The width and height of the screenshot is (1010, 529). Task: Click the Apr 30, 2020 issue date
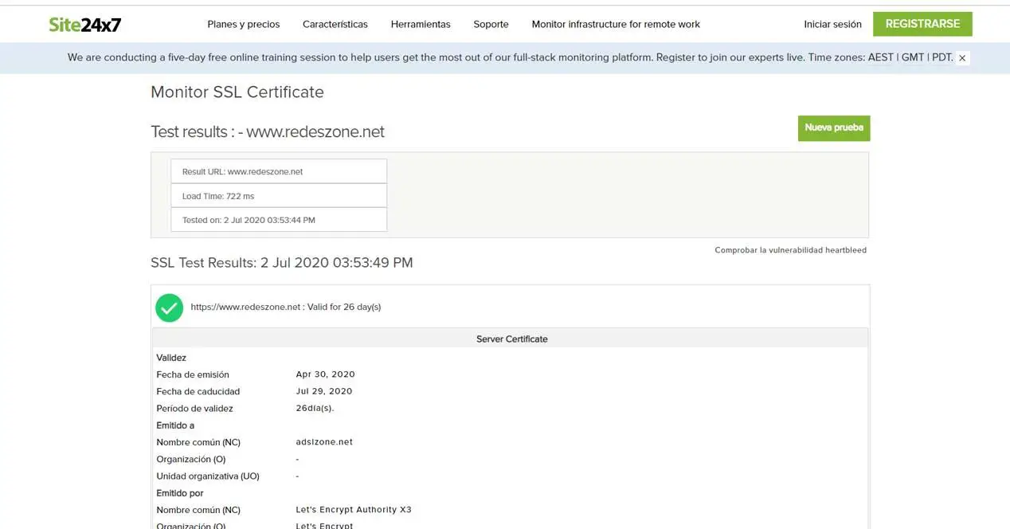tap(325, 374)
